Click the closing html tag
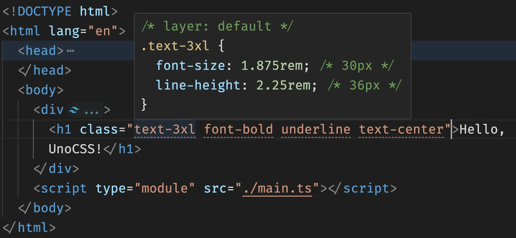Viewport: 516px width, 238px height. tap(29, 227)
